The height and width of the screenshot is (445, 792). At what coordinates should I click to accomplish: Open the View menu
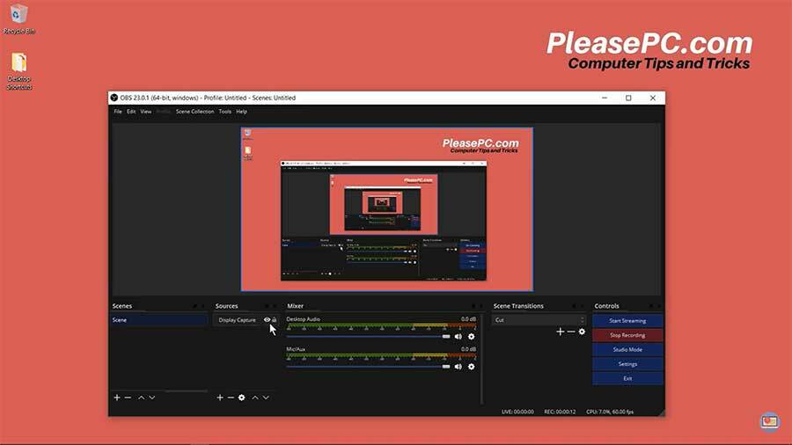(x=146, y=112)
